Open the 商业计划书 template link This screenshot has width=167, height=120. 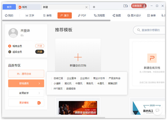click(99, 78)
